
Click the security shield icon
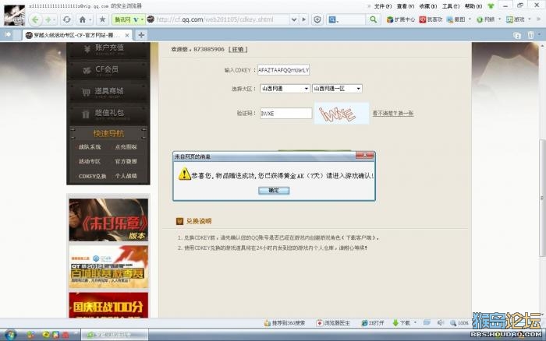[x=317, y=19]
